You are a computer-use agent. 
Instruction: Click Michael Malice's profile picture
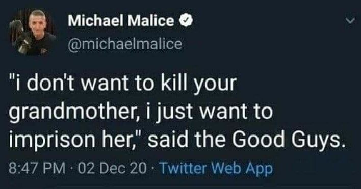tap(32, 32)
